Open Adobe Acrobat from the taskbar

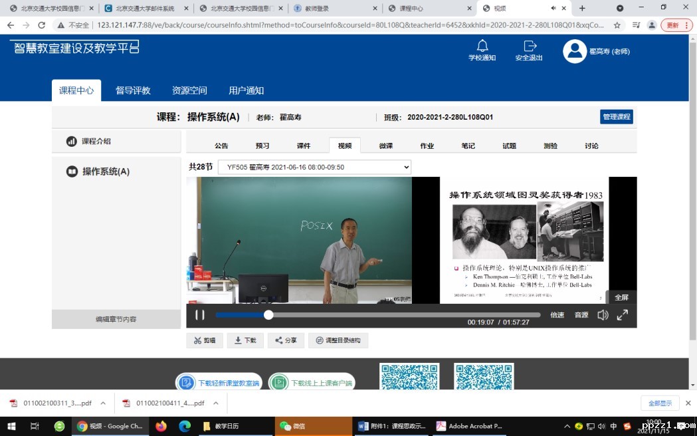[469, 426]
